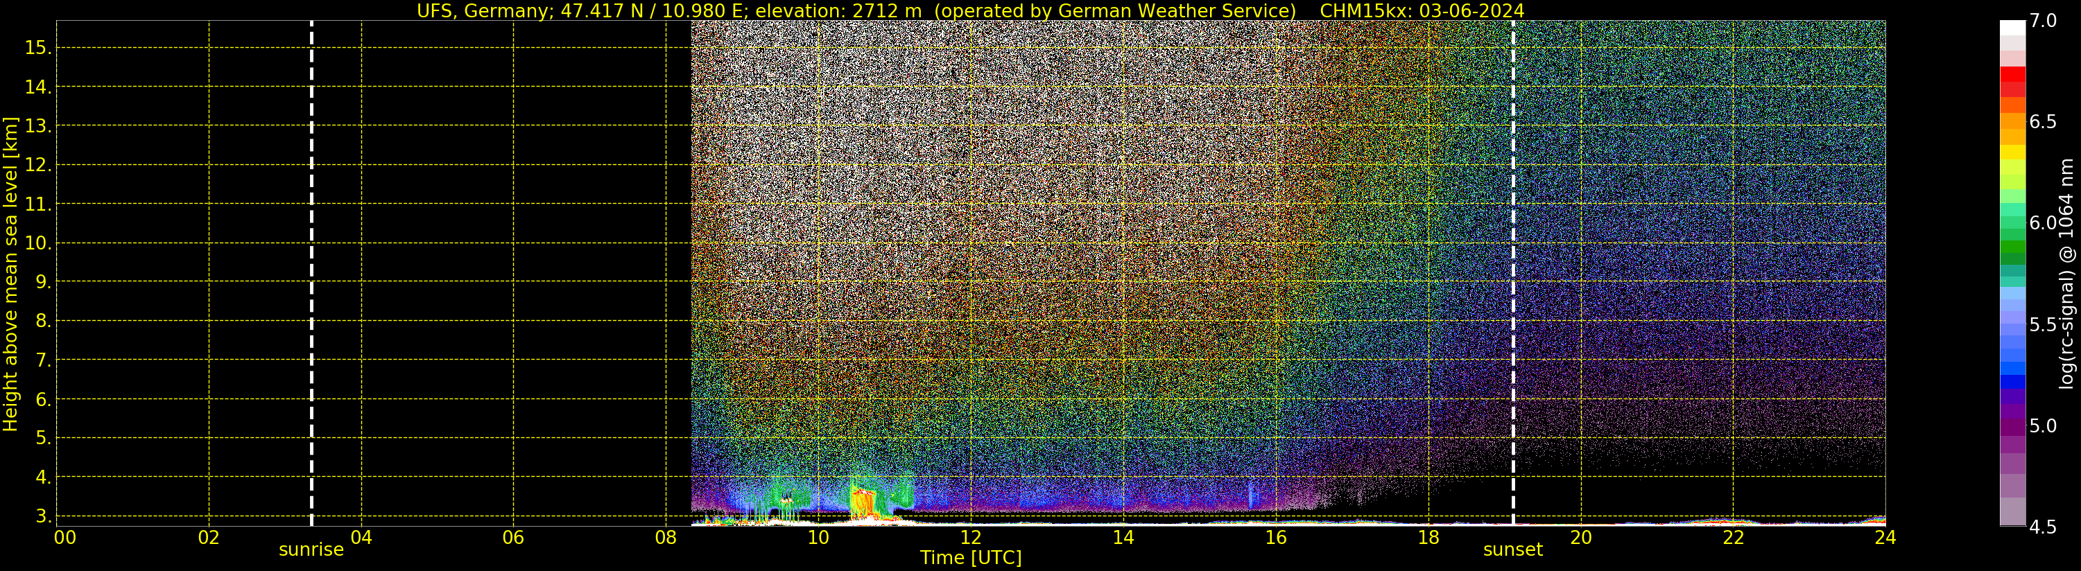Click height tick label "12."
2081x571 pixels.
click(x=38, y=165)
